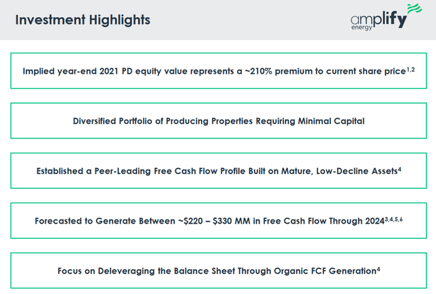Select the "Investment Highlights" slide title

pyautogui.click(x=82, y=20)
